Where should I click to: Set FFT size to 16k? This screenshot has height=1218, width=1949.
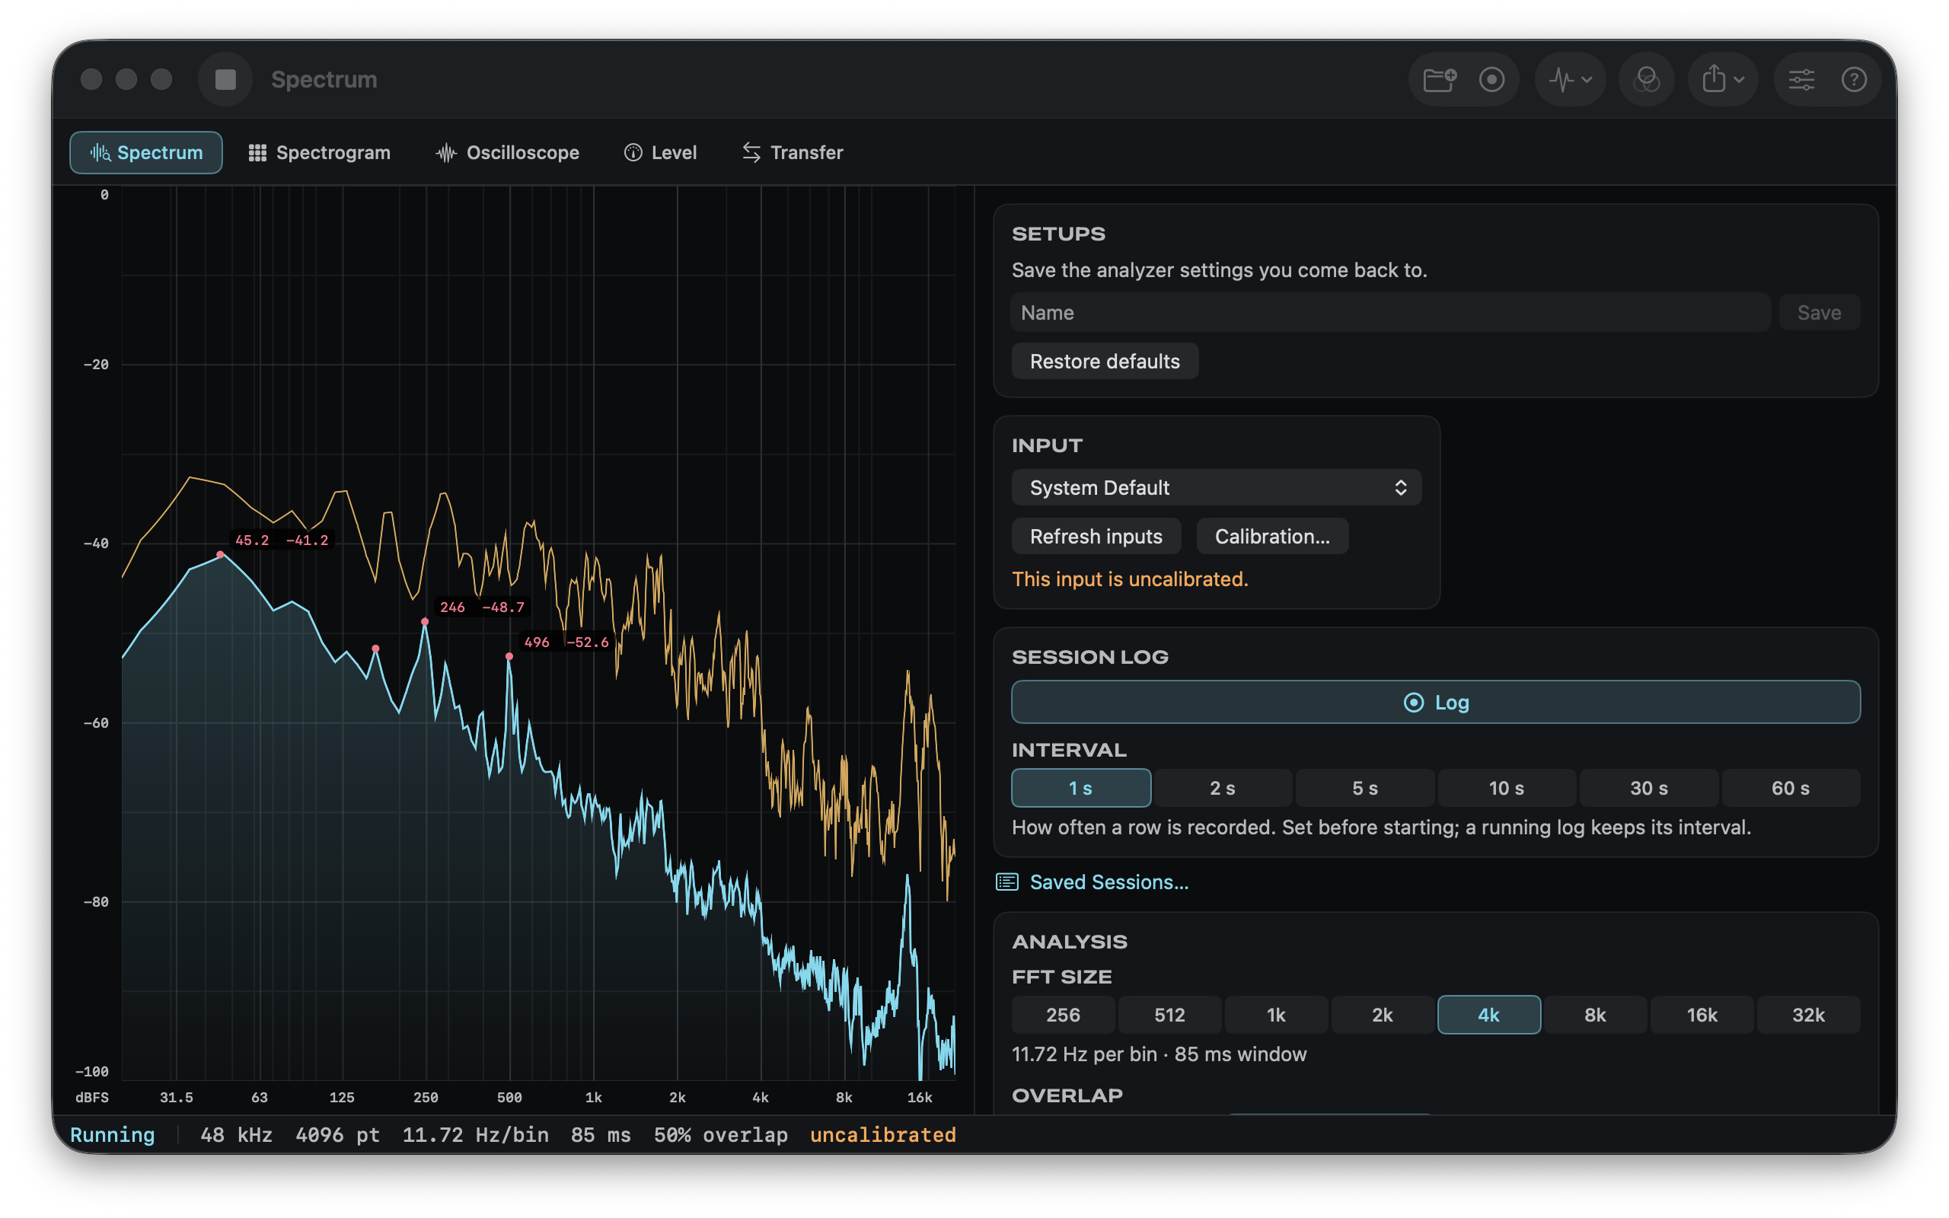pyautogui.click(x=1702, y=1014)
